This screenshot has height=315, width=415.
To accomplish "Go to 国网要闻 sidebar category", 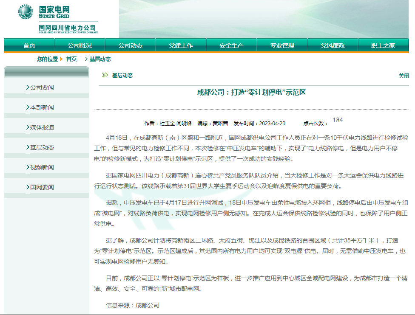I will pos(42,187).
